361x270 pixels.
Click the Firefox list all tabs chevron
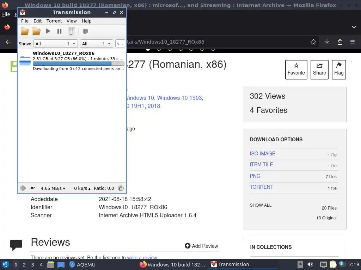354,27
